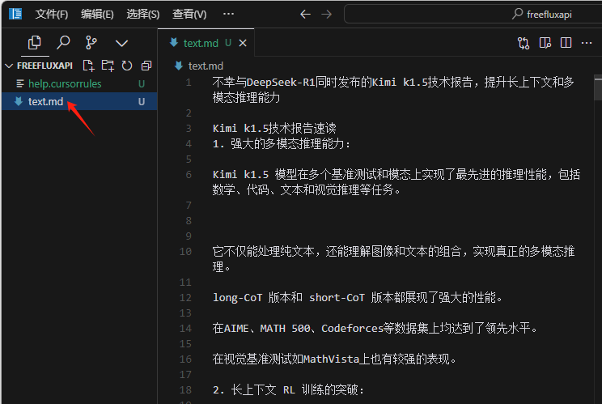Click line '2. 长上下文 RL 训练的突破：'

point(288,389)
